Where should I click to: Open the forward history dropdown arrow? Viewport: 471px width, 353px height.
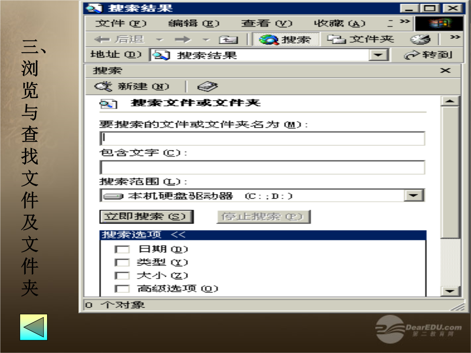[206, 40]
